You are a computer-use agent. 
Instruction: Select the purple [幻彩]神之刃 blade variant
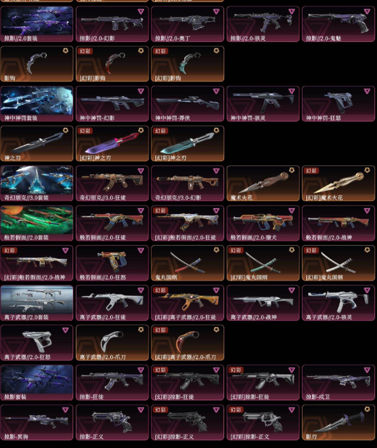coord(112,144)
